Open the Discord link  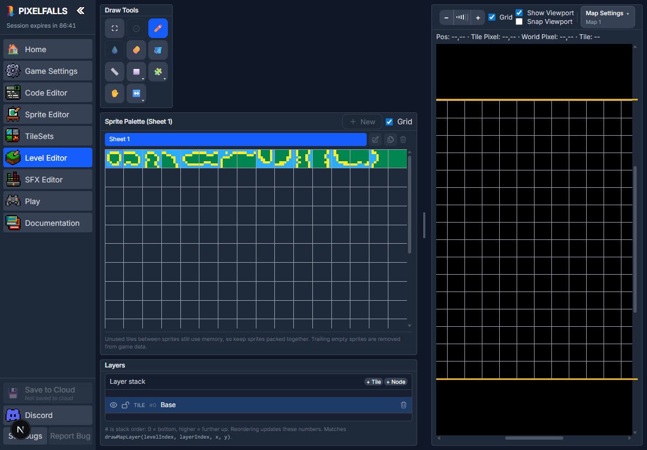pyautogui.click(x=48, y=415)
